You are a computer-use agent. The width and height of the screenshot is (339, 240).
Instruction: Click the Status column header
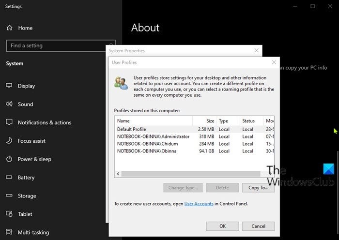pos(252,121)
